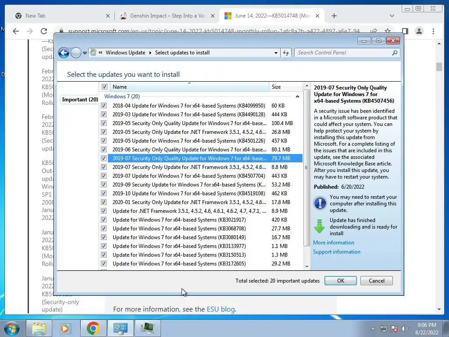The image size is (449, 337).
Task: Click the Windows Update forward arrow button
Action: pyautogui.click(x=76, y=53)
